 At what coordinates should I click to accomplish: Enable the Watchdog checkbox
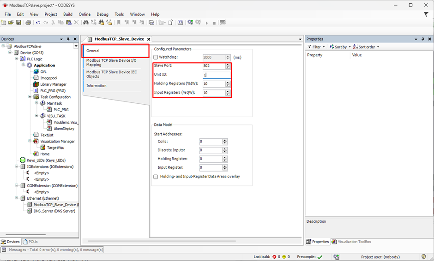tap(156, 57)
